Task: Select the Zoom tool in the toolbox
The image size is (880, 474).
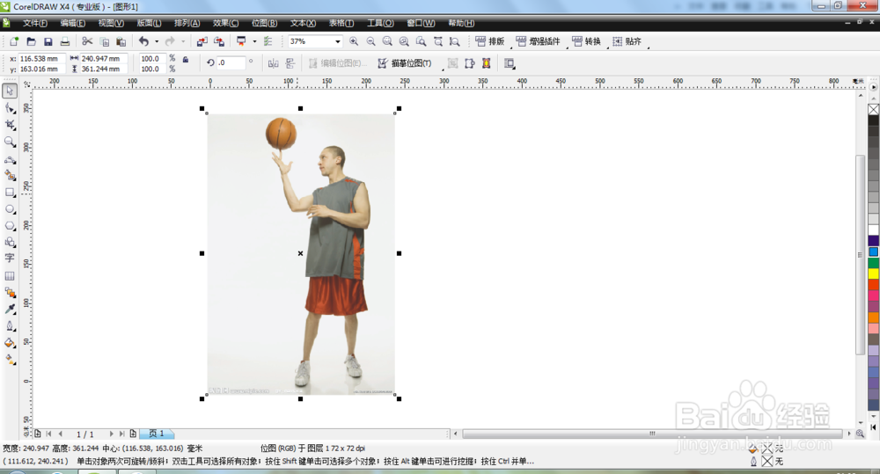Action: (x=10, y=142)
